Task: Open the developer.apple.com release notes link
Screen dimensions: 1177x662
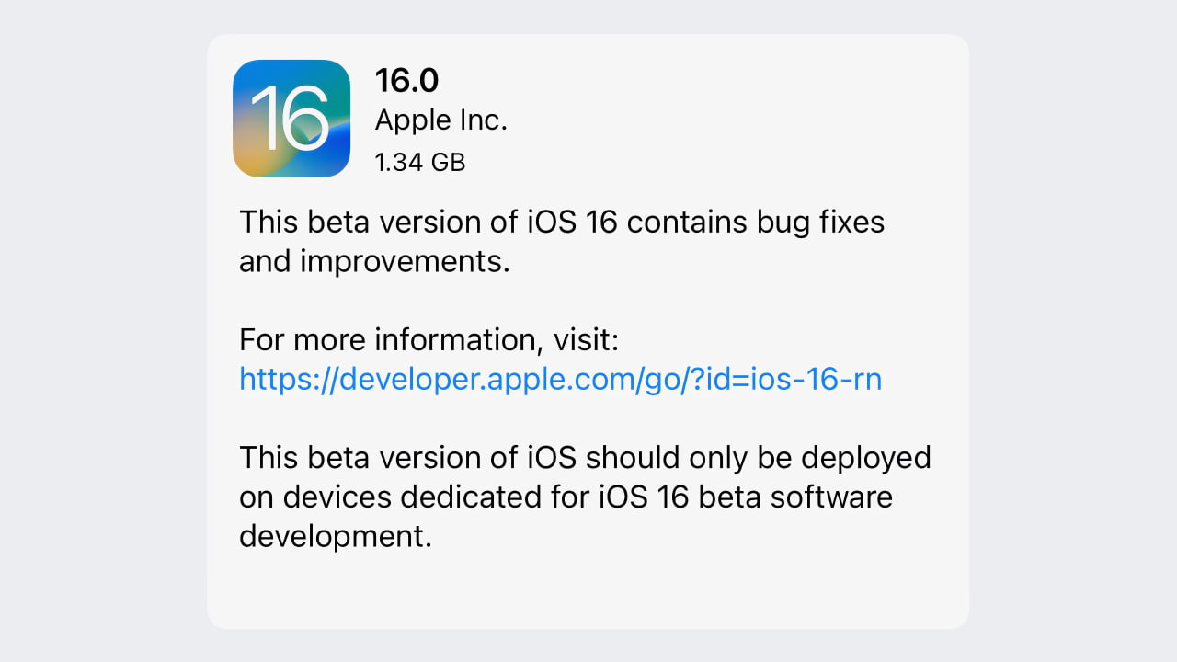Action: pyautogui.click(x=560, y=379)
